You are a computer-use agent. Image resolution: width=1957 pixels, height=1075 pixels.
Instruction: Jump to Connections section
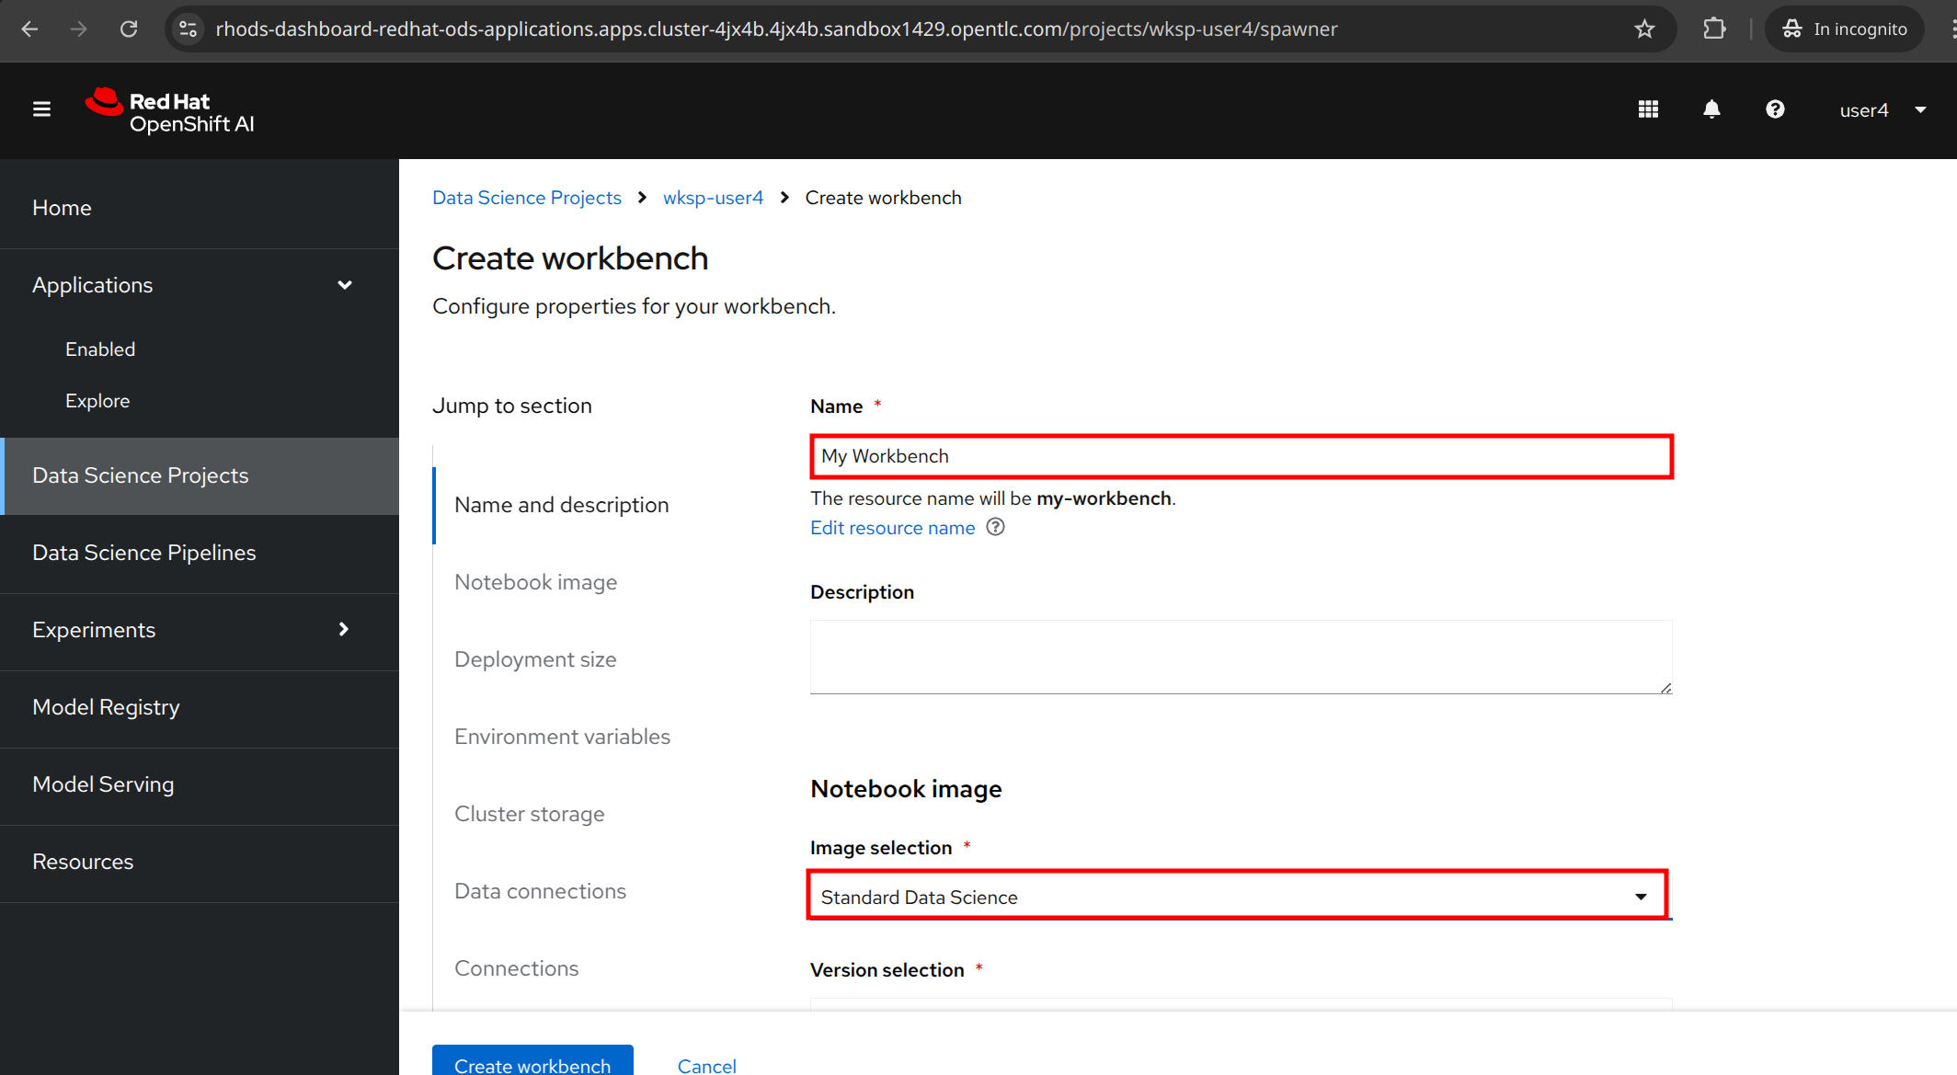pos(517,968)
